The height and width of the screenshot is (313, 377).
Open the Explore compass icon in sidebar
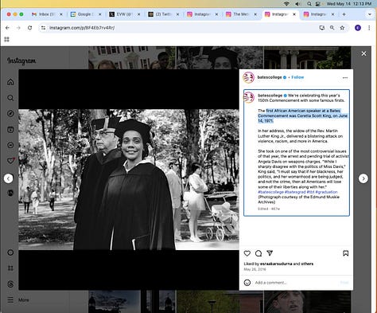click(10, 114)
